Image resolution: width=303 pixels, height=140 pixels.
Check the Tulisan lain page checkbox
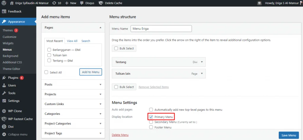[49, 55]
